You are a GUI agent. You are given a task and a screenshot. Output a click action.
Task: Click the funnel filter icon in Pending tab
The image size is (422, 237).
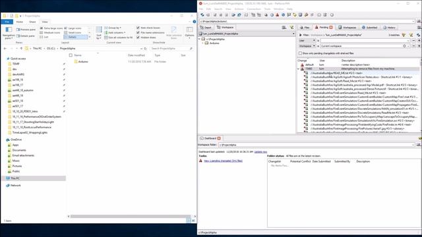tap(404, 35)
